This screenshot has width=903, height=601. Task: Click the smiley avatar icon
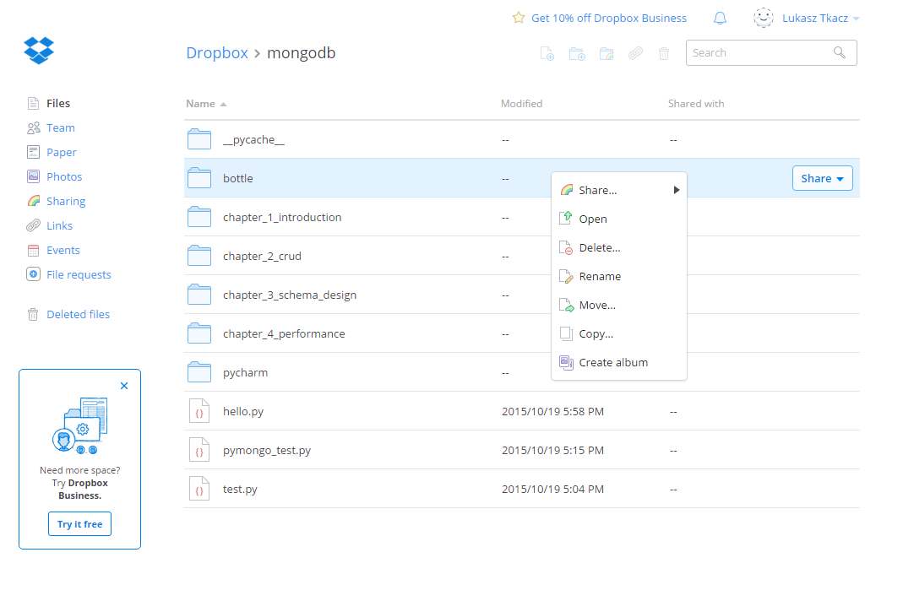point(763,18)
